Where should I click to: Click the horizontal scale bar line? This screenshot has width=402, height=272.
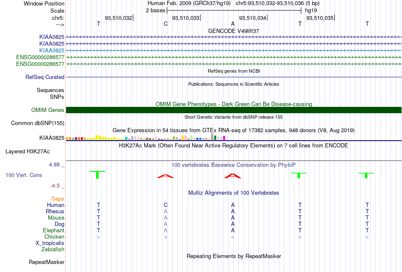click(x=234, y=11)
